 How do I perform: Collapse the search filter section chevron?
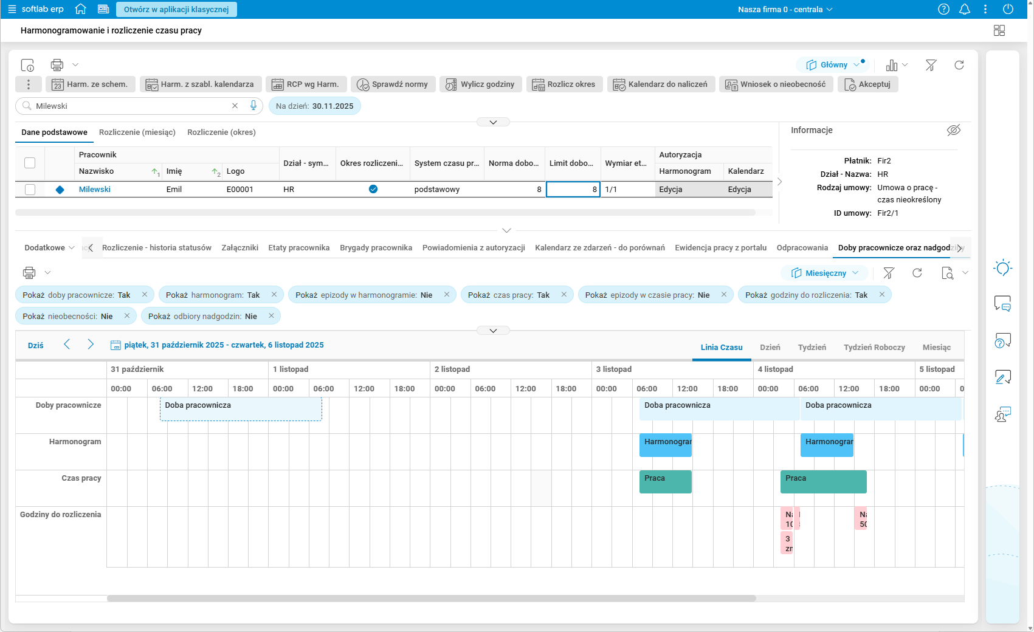coord(494,122)
